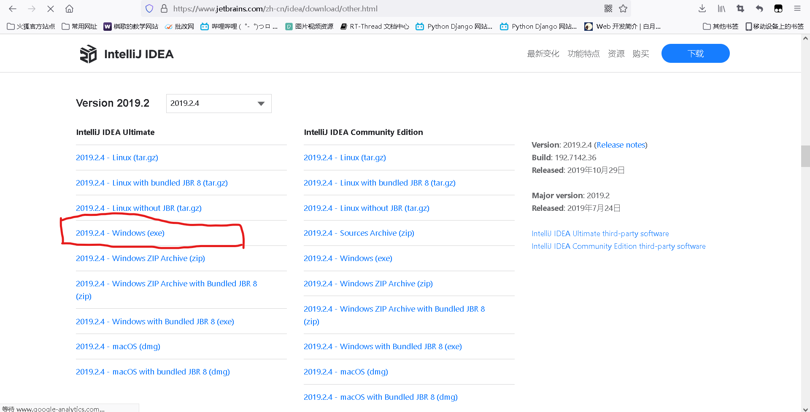Screen dimensions: 810x412
Task: Download Community 2019.2.4 Linux (tar.gz)
Action: [x=345, y=157]
